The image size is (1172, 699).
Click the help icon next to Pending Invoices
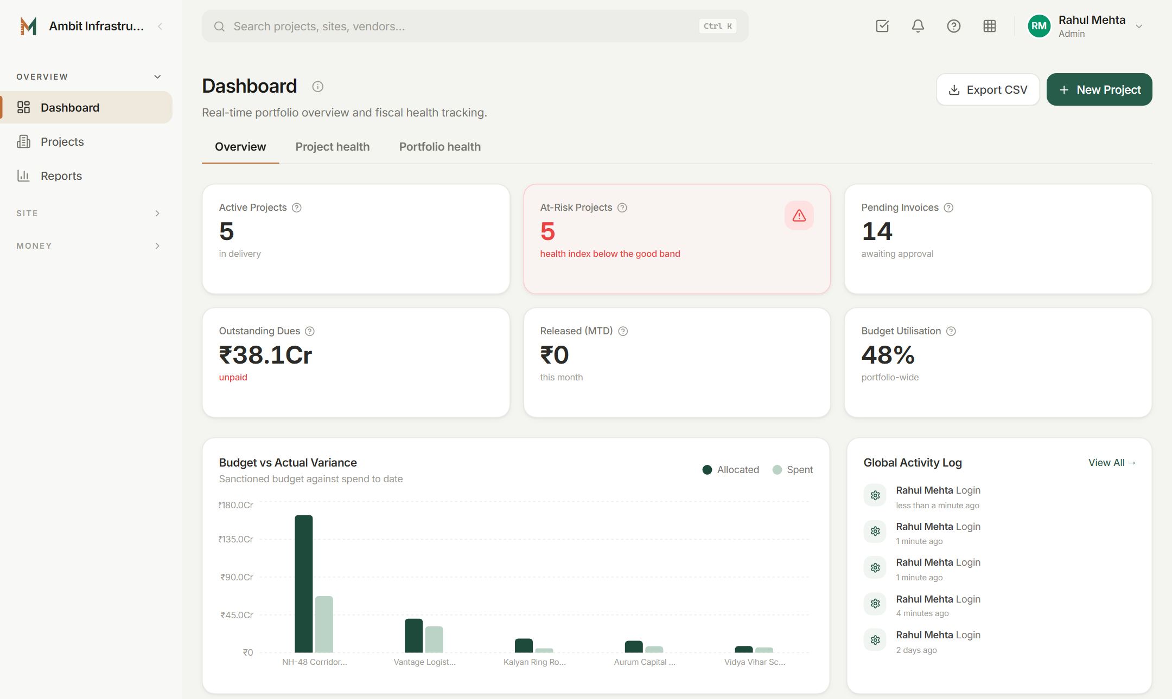pos(948,208)
